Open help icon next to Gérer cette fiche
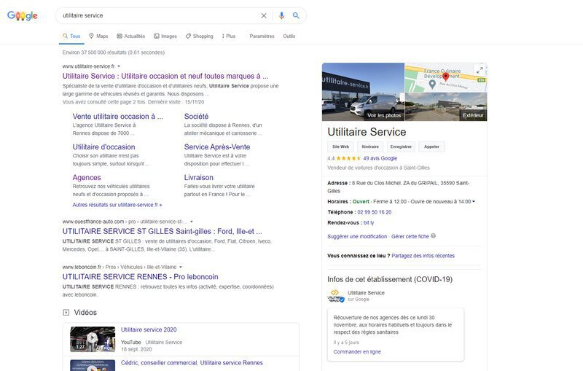This screenshot has height=371, width=583. point(433,235)
